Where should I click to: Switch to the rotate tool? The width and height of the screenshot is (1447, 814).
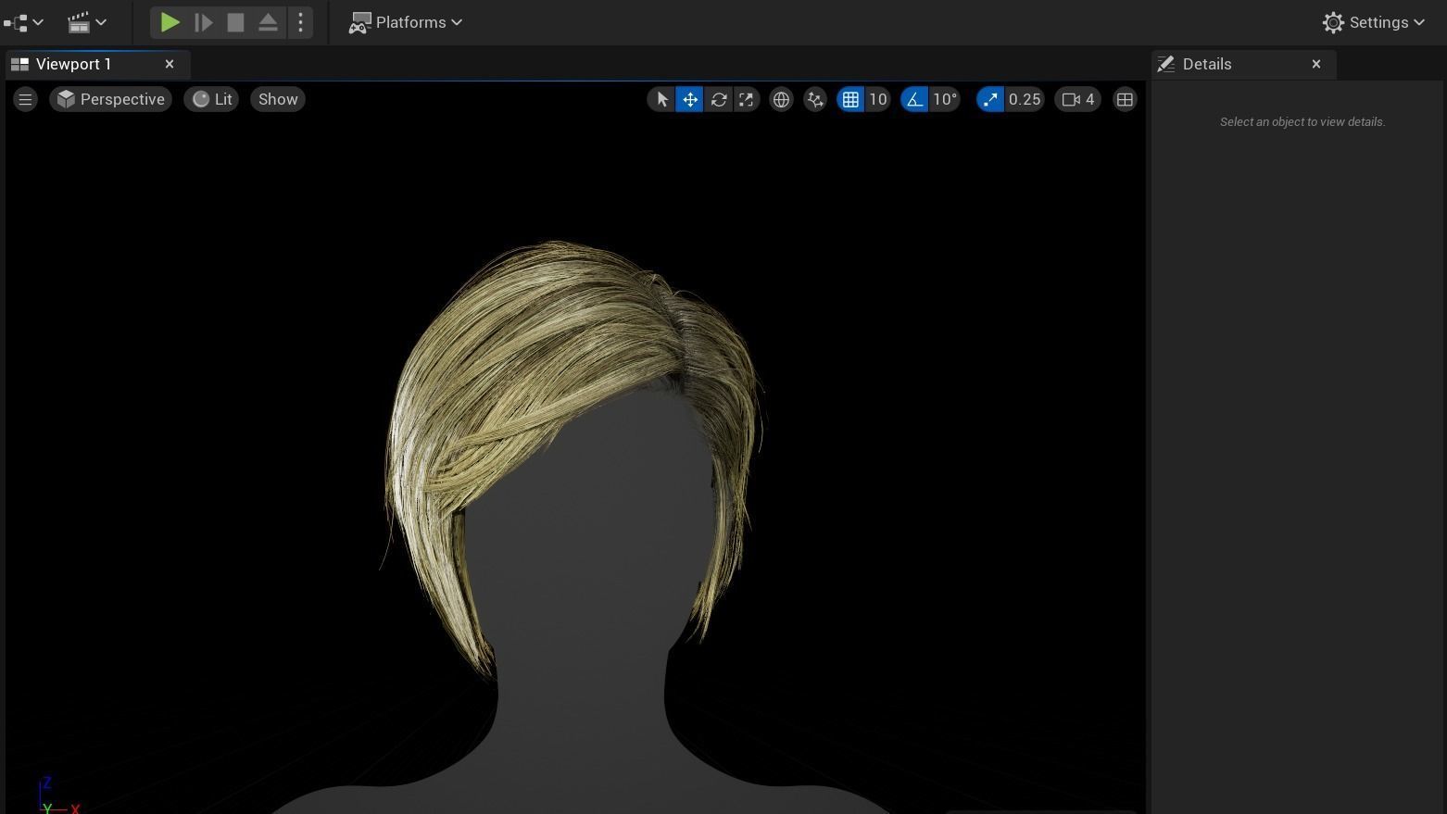pyautogui.click(x=719, y=99)
